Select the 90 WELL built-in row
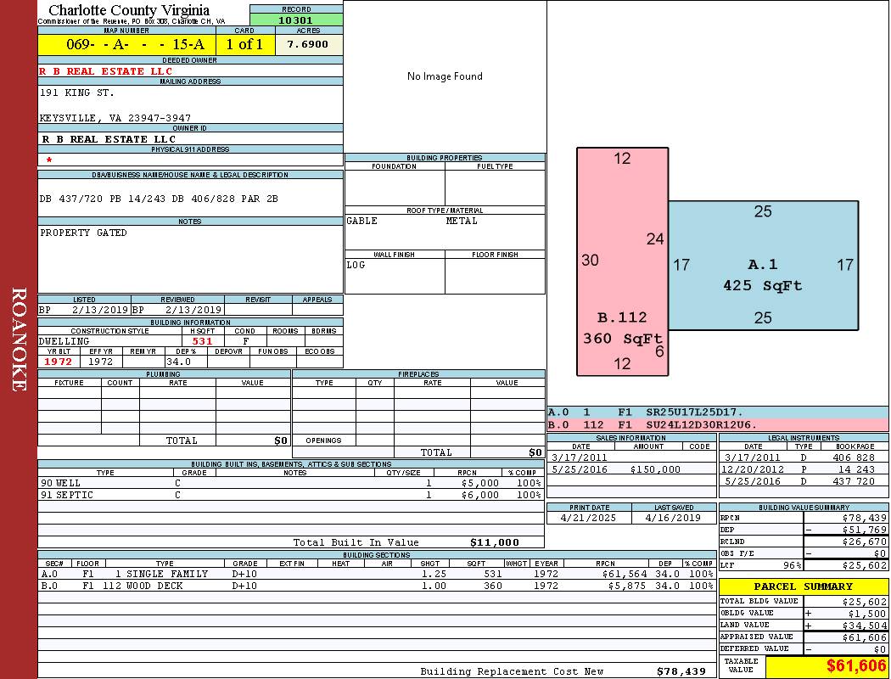Image resolution: width=891 pixels, height=679 pixels. tap(289, 482)
